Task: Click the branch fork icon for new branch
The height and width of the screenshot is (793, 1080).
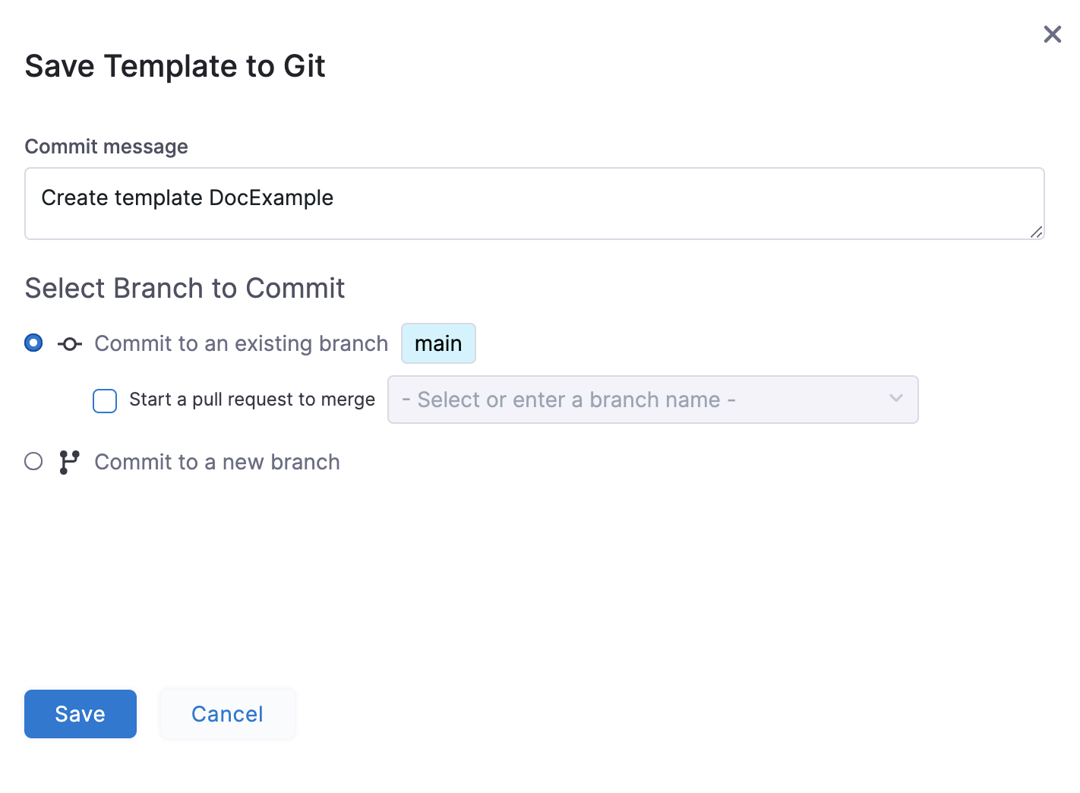Action: pyautogui.click(x=69, y=462)
